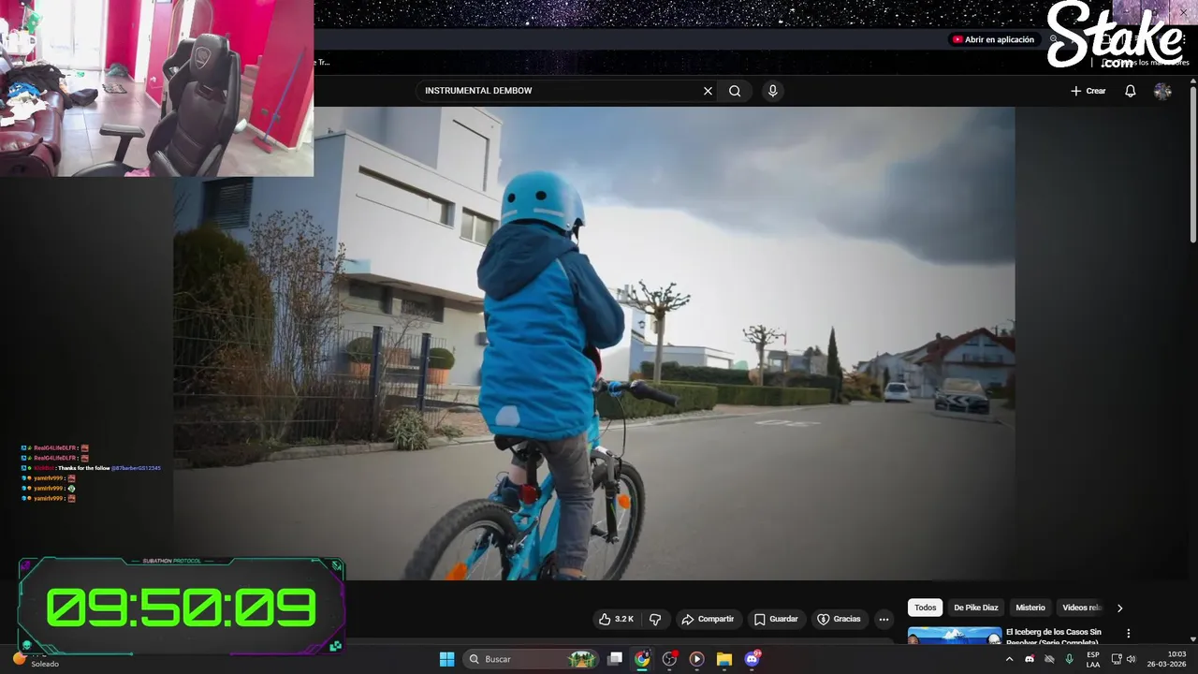This screenshot has width=1198, height=674.
Task: Save the video with Guardar
Action: (x=776, y=619)
